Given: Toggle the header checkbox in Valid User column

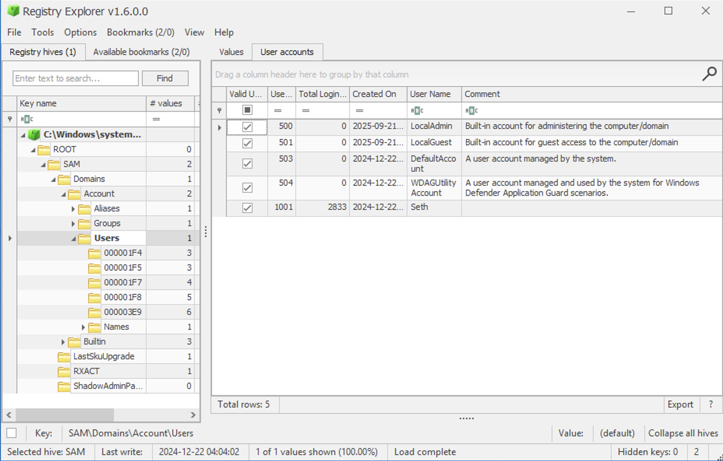Looking at the screenshot, I should (247, 110).
